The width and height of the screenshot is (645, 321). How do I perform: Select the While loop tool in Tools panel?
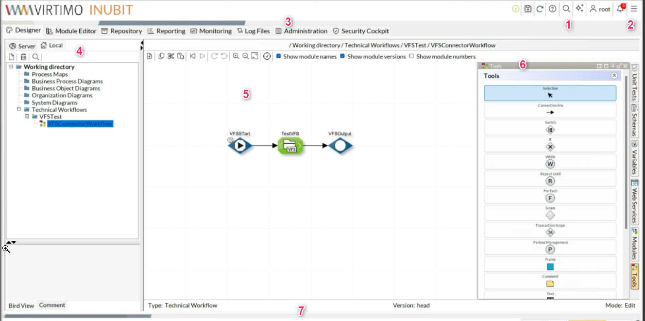549,161
